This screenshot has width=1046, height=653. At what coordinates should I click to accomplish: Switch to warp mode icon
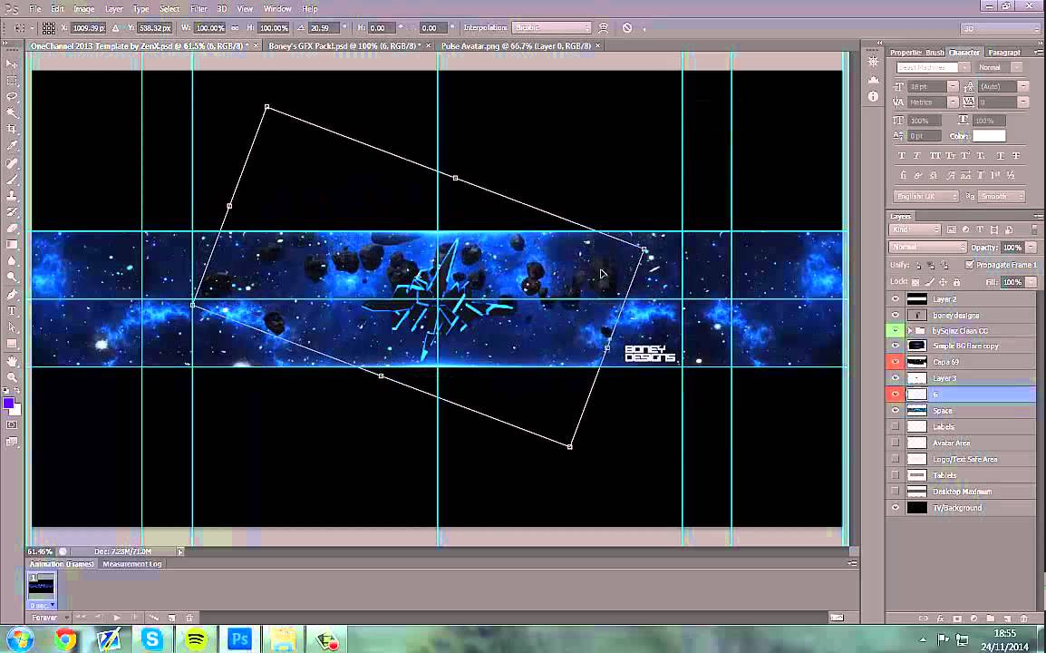coord(604,28)
